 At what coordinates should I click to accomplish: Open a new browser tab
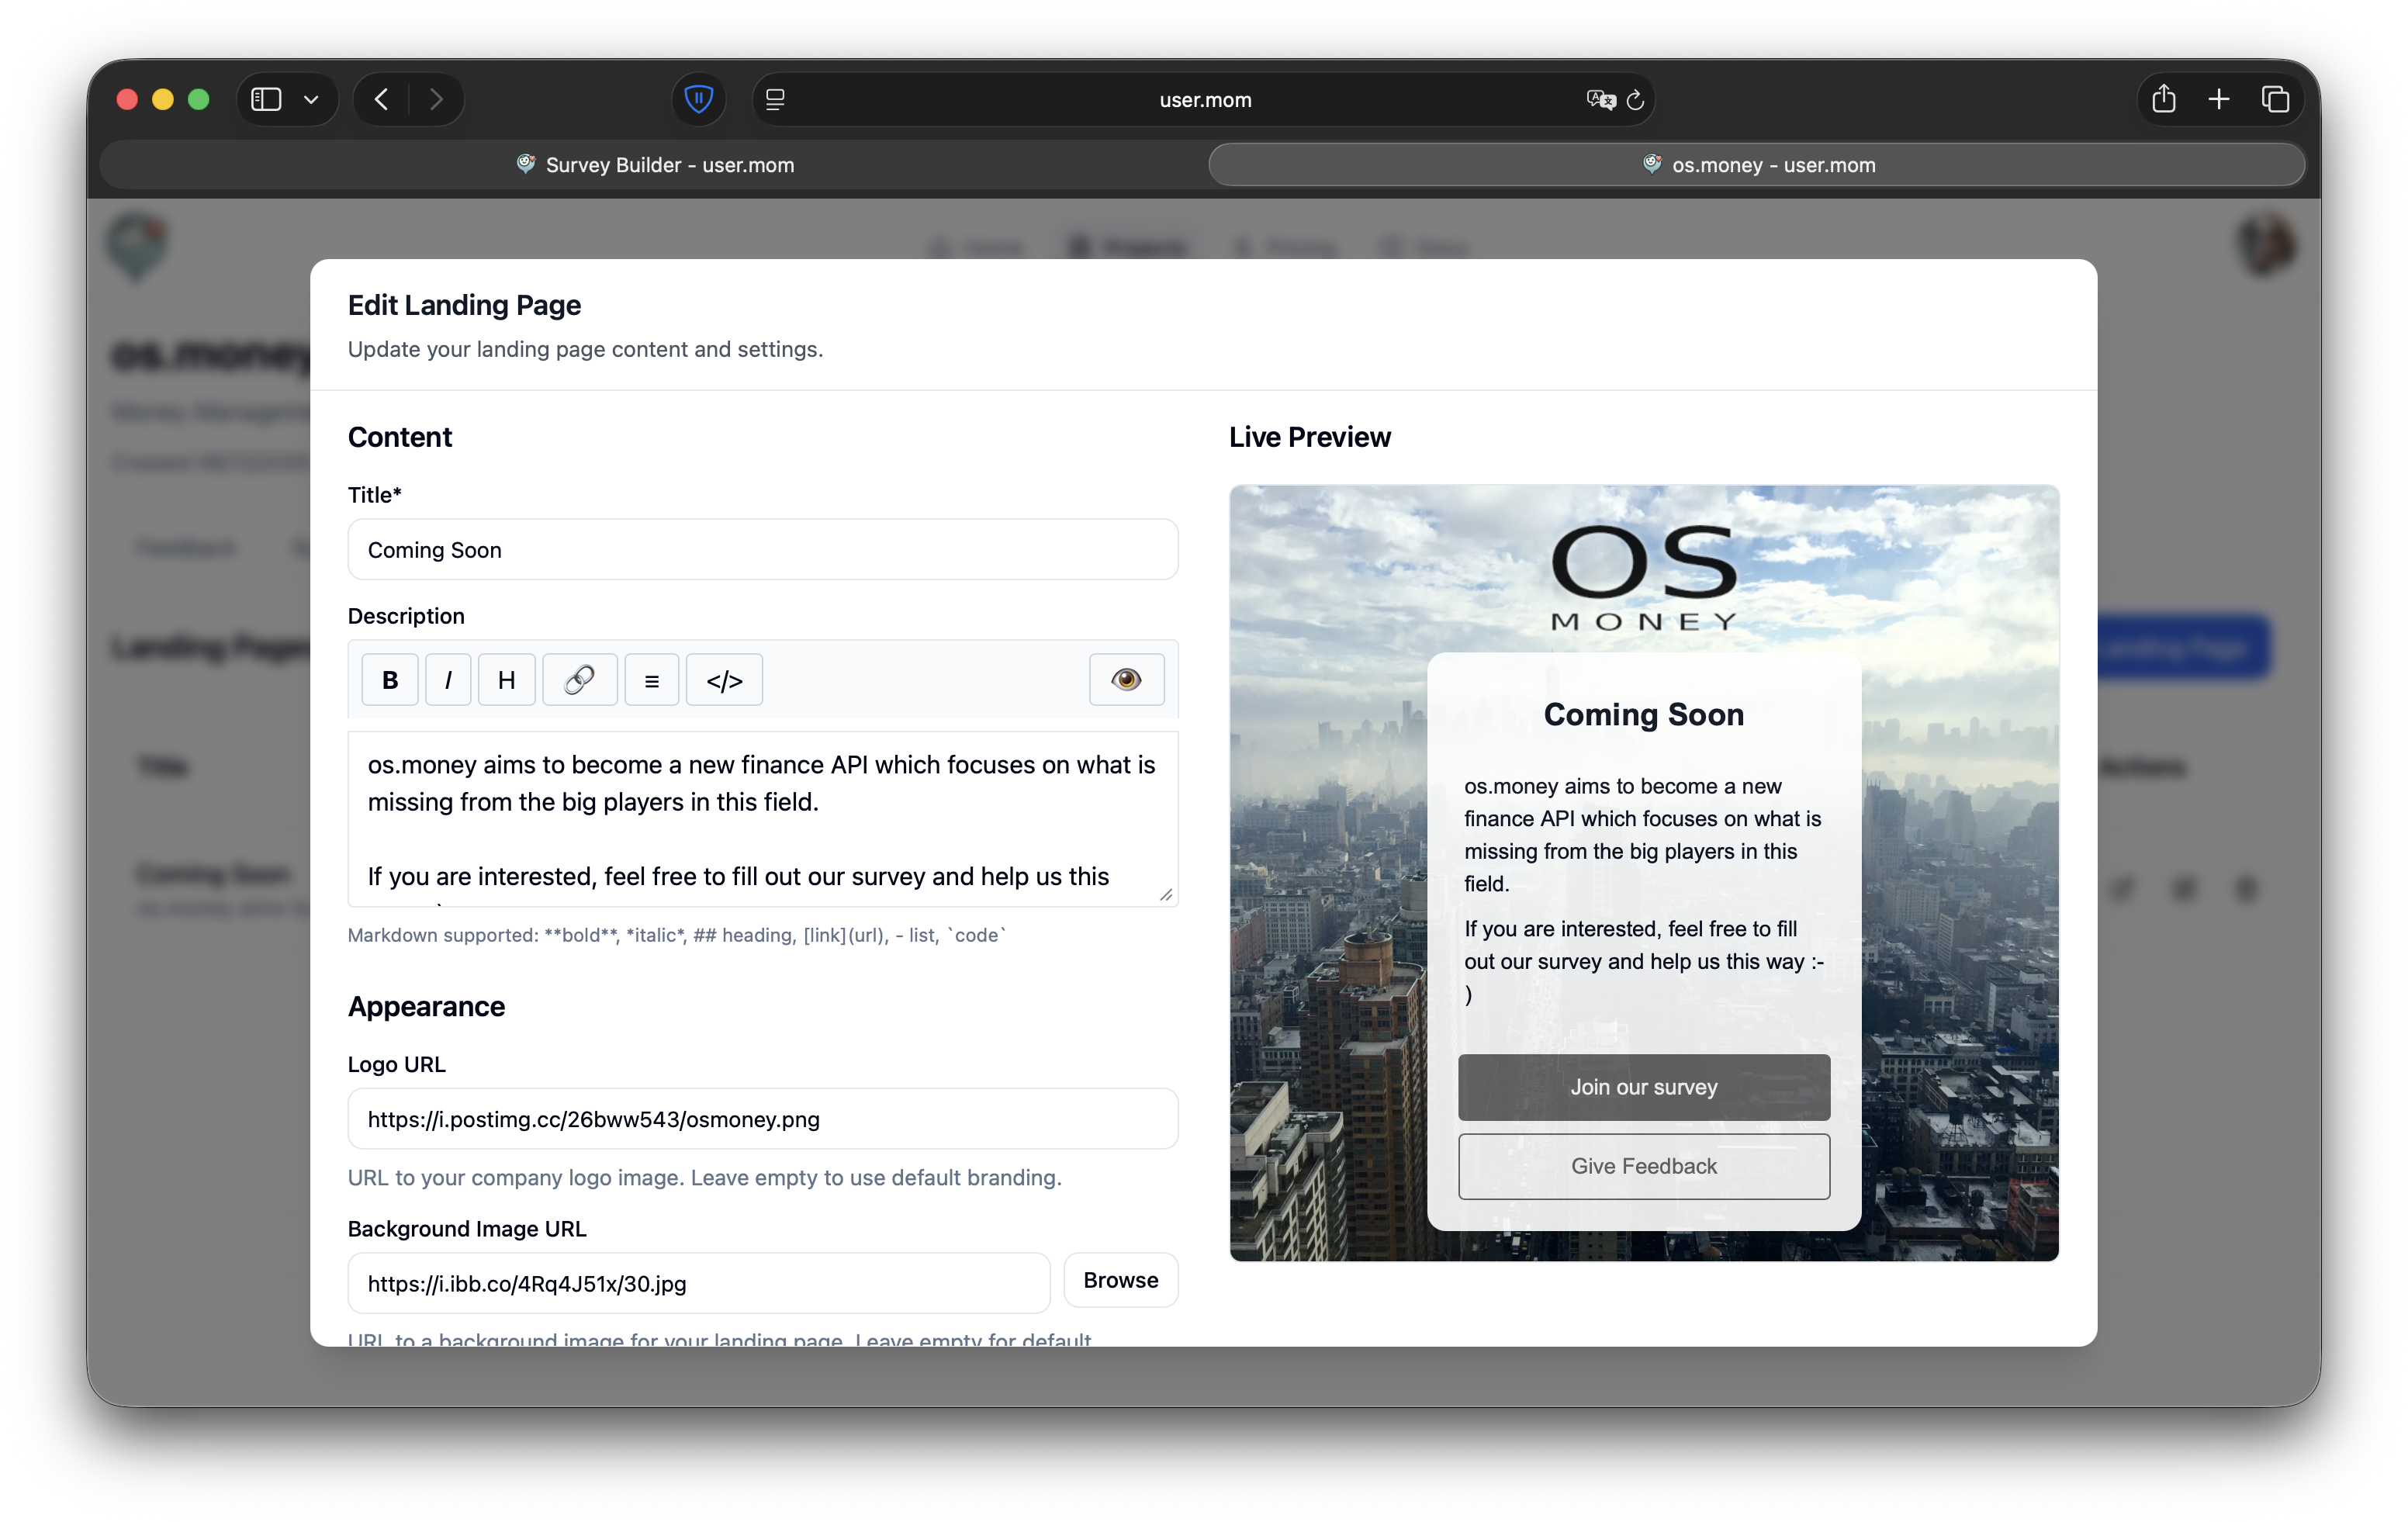[2219, 99]
